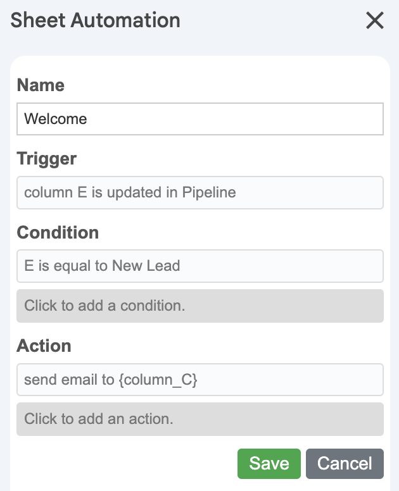Add another action below send email
Viewport: 399px width, 491px height.
click(199, 419)
